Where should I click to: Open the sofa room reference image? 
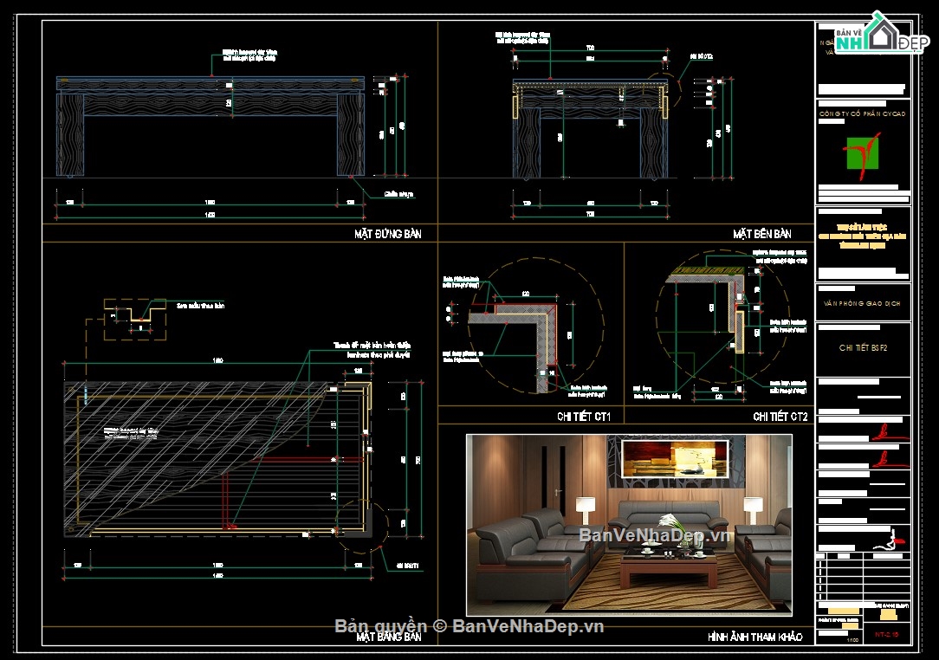click(629, 524)
